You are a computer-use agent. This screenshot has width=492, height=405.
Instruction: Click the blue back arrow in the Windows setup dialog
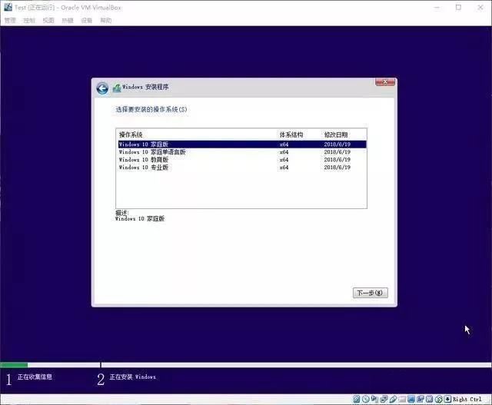click(x=102, y=88)
